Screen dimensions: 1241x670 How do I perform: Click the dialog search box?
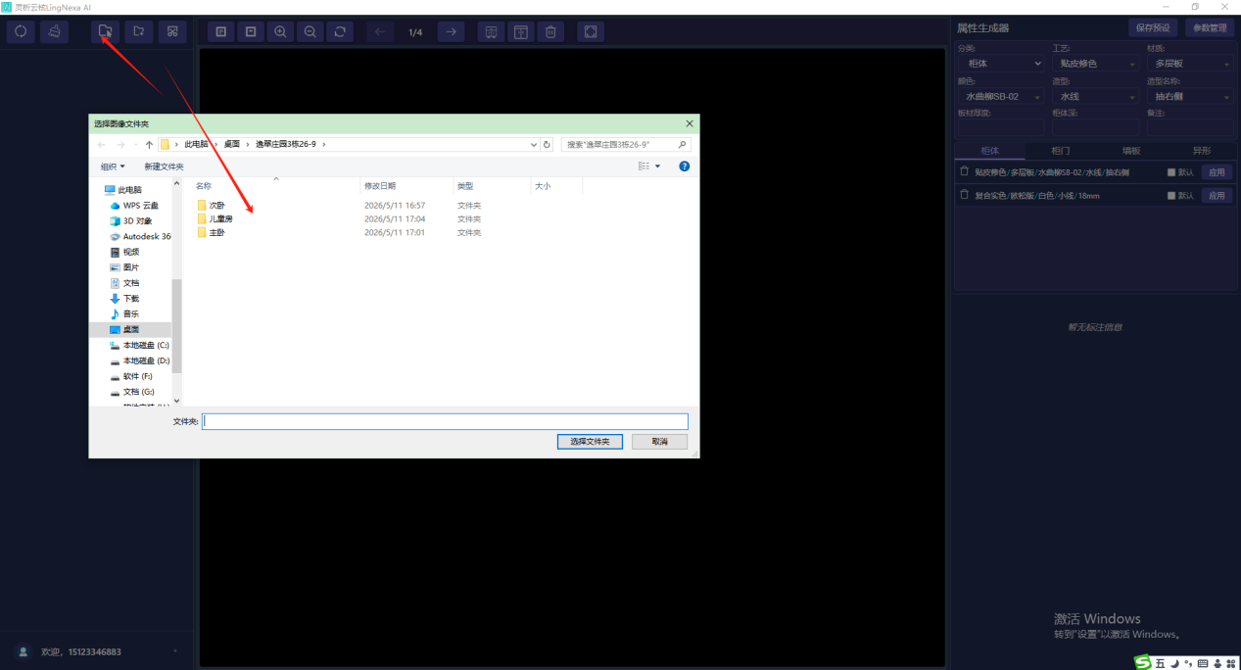pos(627,144)
